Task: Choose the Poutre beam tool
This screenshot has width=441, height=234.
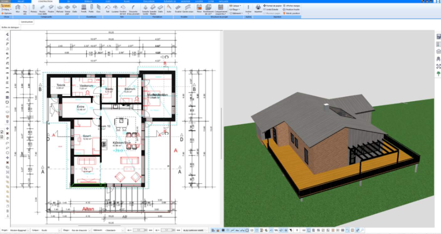Action: pos(51,8)
